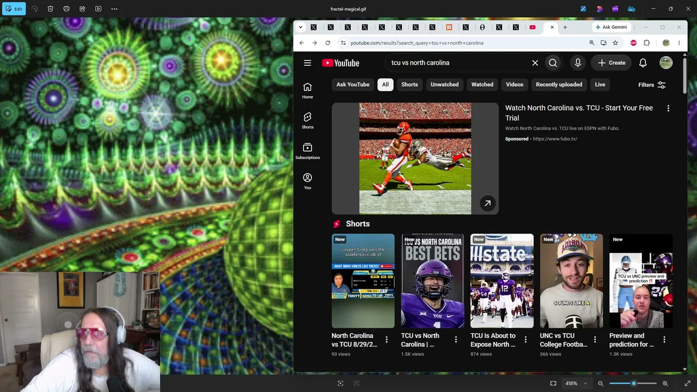
Task: Open the search Filters panel
Action: click(652, 85)
